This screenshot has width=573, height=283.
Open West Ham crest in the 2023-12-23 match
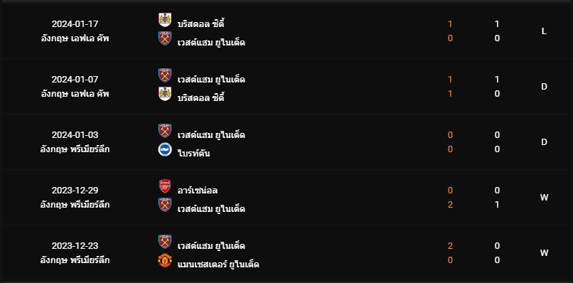[x=165, y=242]
